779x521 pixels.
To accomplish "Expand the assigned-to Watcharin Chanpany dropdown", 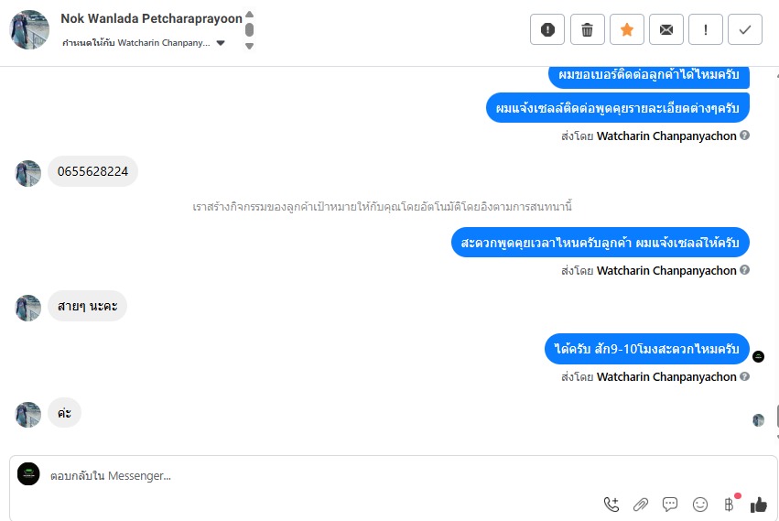I will 222,43.
